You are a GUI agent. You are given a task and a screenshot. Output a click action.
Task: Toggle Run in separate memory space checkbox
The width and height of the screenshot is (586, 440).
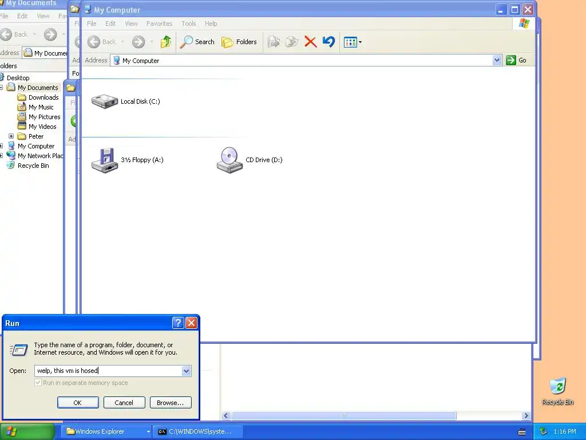coord(38,383)
